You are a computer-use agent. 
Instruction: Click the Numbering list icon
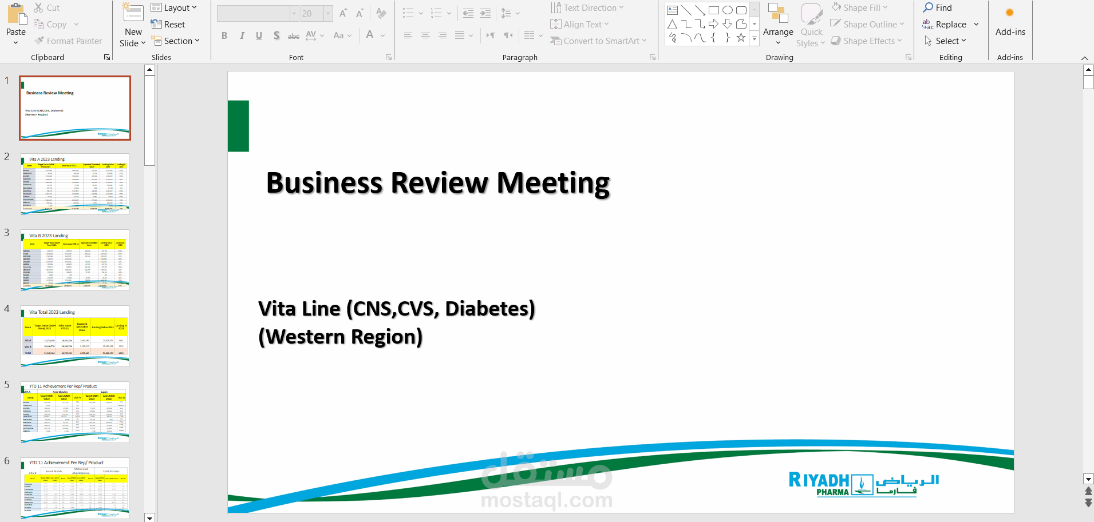pyautogui.click(x=436, y=13)
